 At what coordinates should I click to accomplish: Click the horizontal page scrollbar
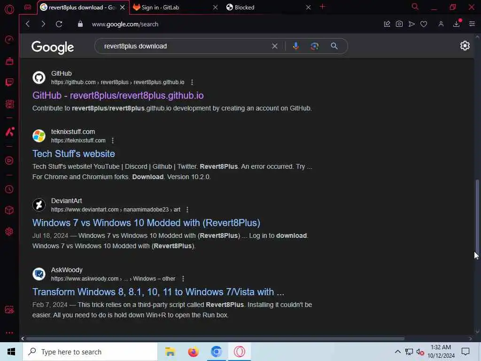pos(215,338)
